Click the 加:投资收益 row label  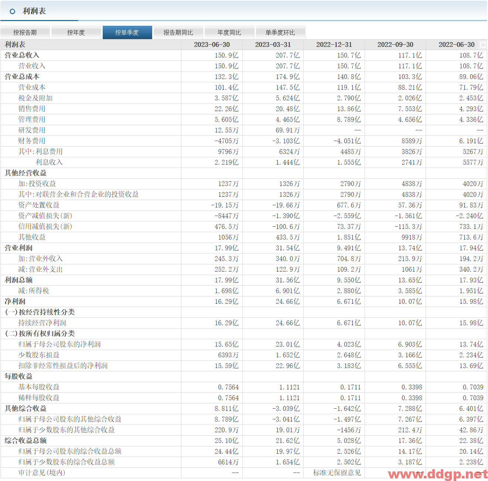point(37,184)
